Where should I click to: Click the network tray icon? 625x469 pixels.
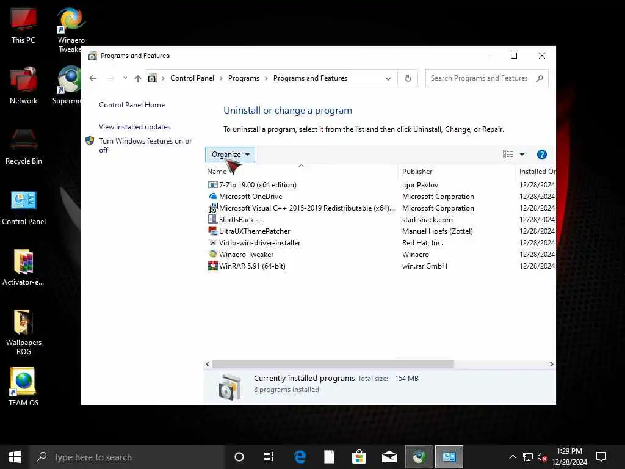tap(527, 457)
